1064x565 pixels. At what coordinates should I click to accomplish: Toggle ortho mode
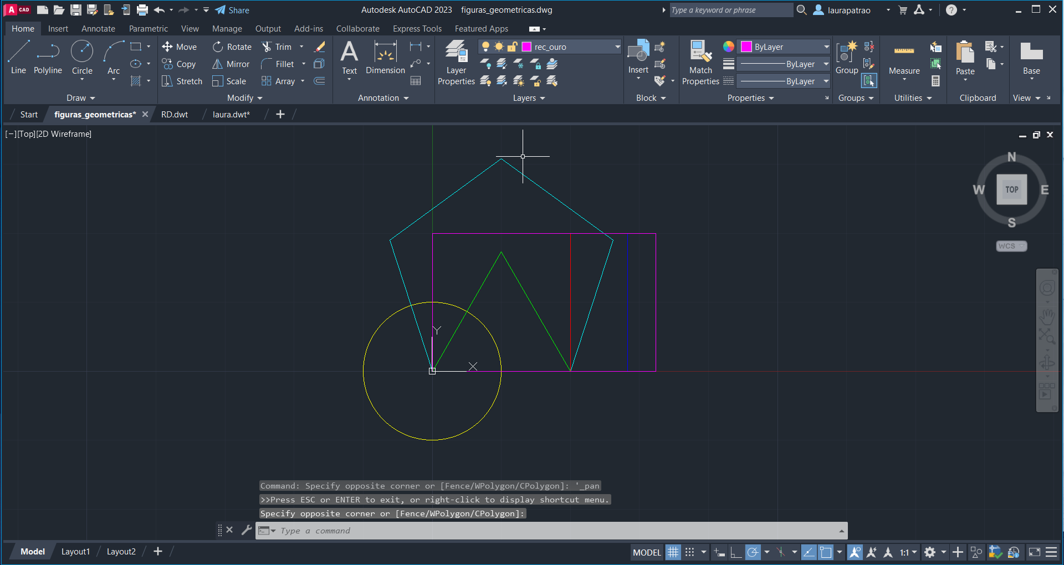point(736,552)
